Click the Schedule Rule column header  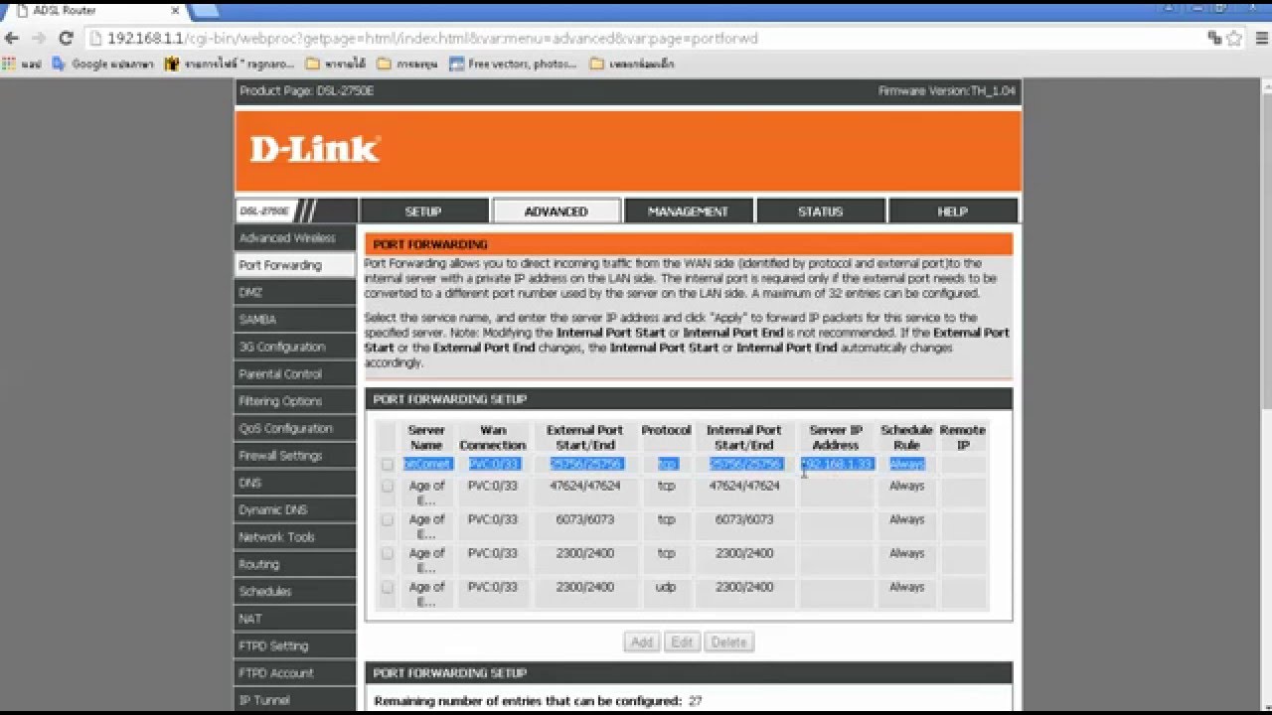click(906, 437)
